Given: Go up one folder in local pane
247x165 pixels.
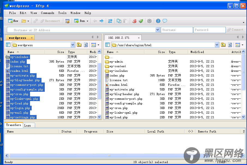Looking at the screenshot, I should tap(79, 45).
